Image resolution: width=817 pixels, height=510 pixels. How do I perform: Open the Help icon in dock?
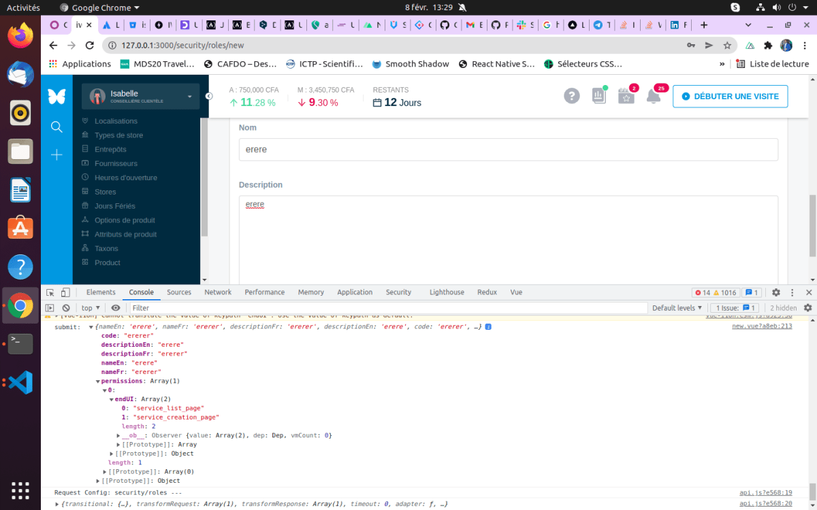click(x=20, y=267)
